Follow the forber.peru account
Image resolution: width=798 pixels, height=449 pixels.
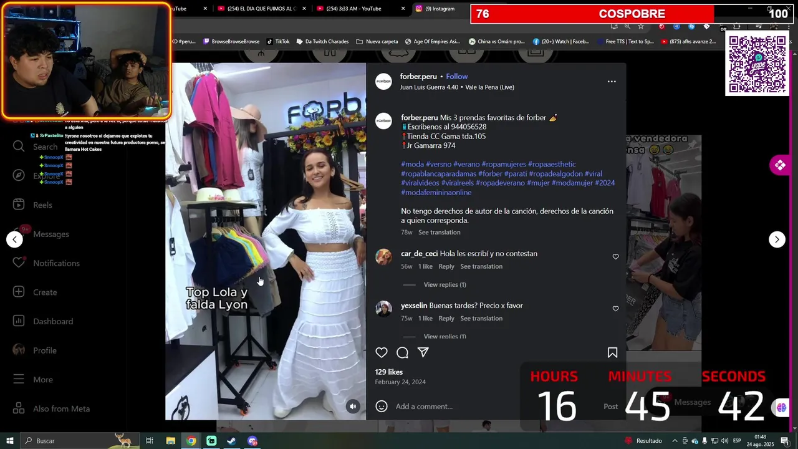(x=456, y=76)
